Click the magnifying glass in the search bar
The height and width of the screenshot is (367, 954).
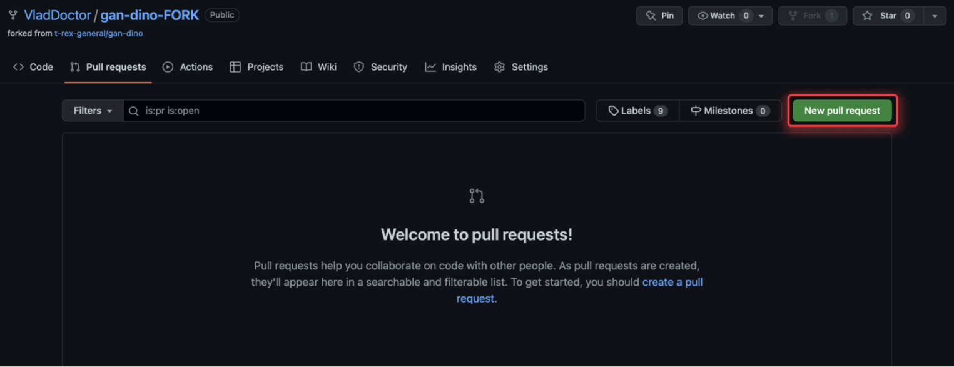(133, 111)
